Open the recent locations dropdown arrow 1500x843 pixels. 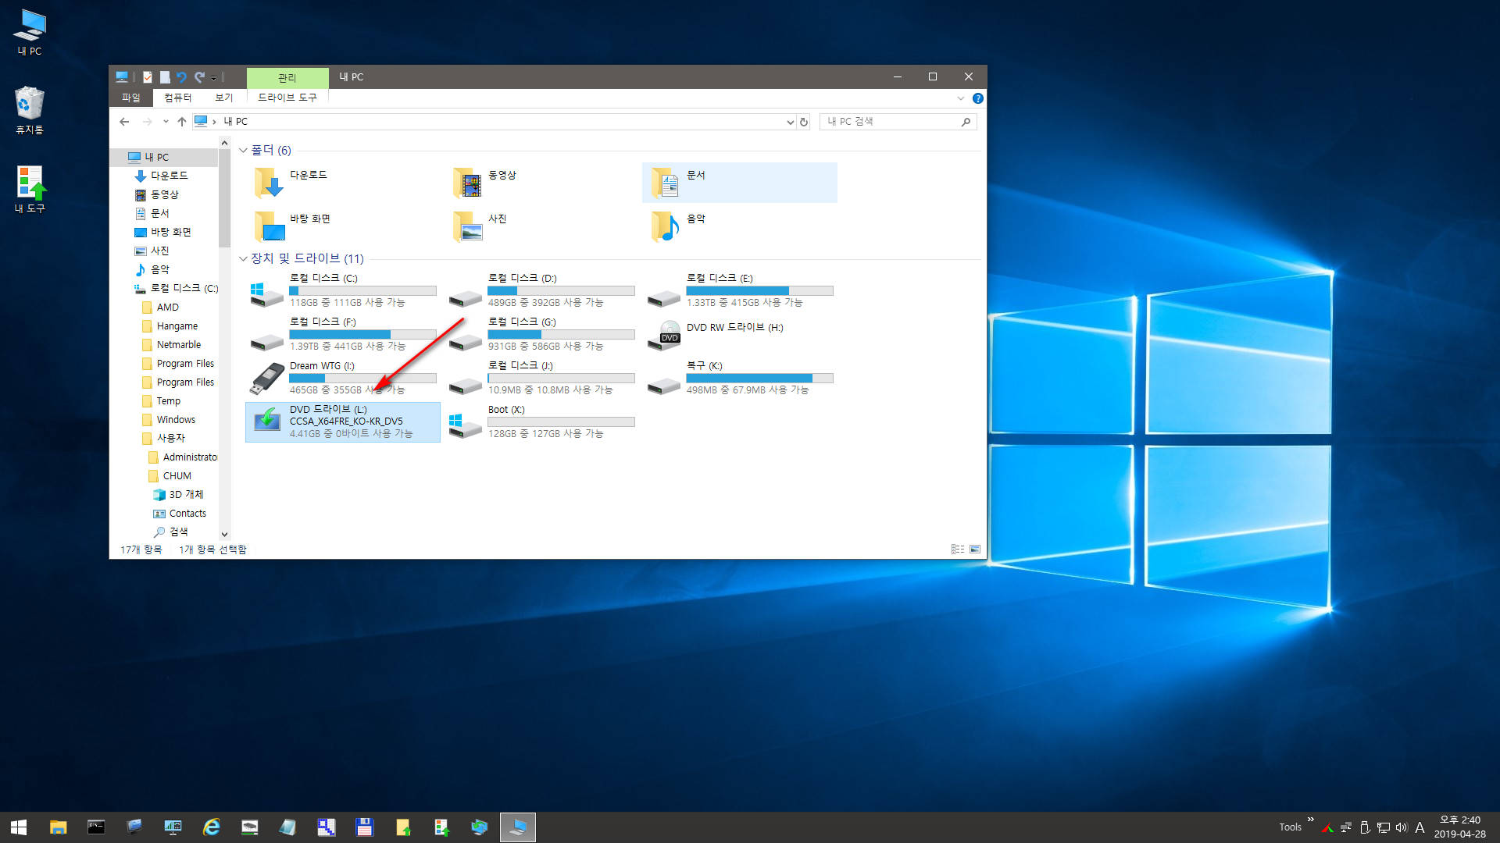[x=166, y=122]
